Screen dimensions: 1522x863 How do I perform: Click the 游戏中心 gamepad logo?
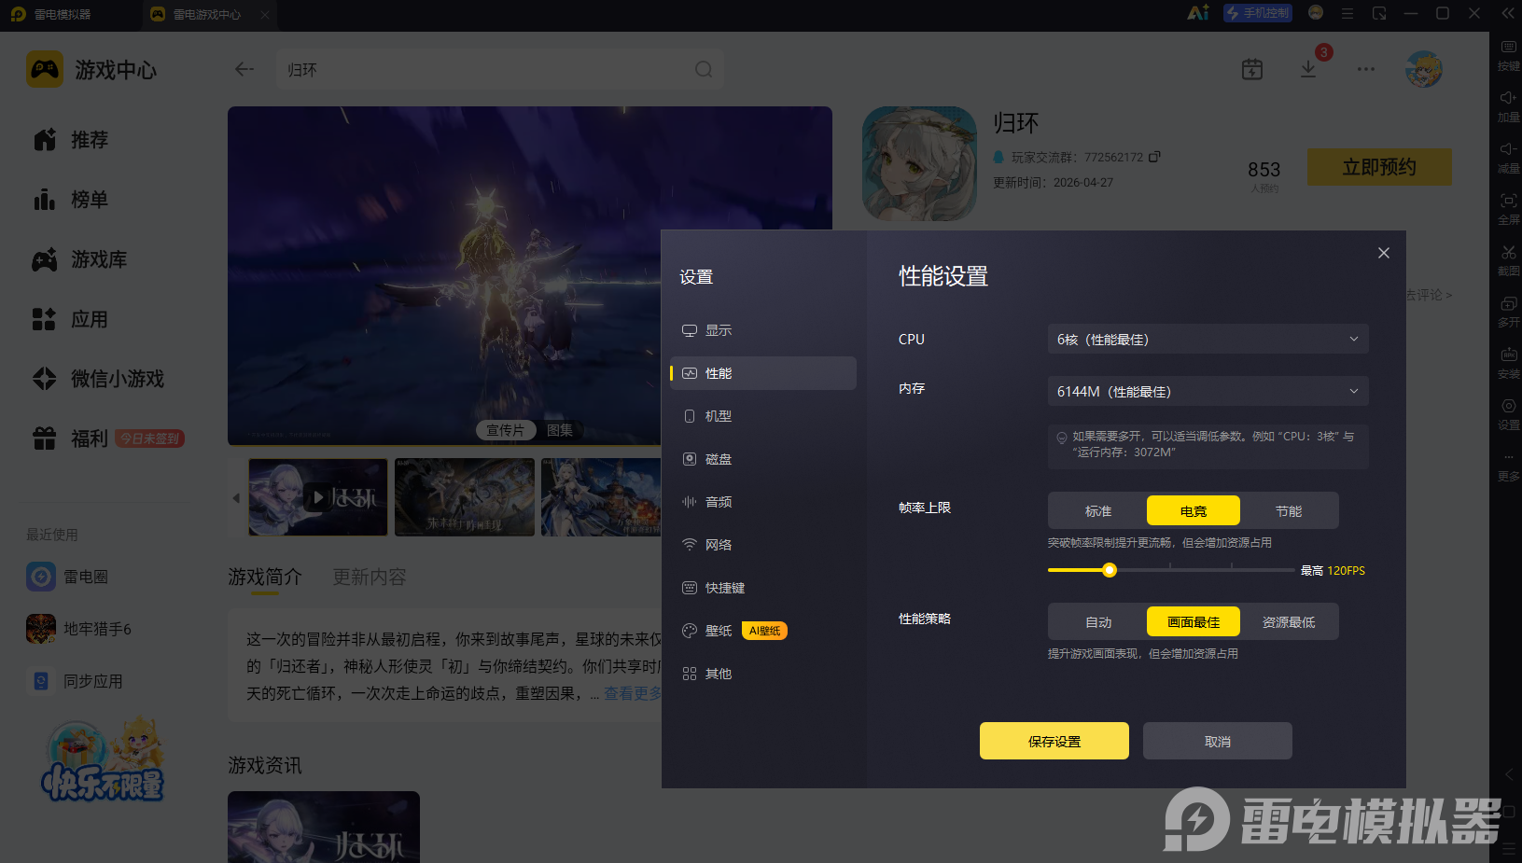tap(45, 69)
